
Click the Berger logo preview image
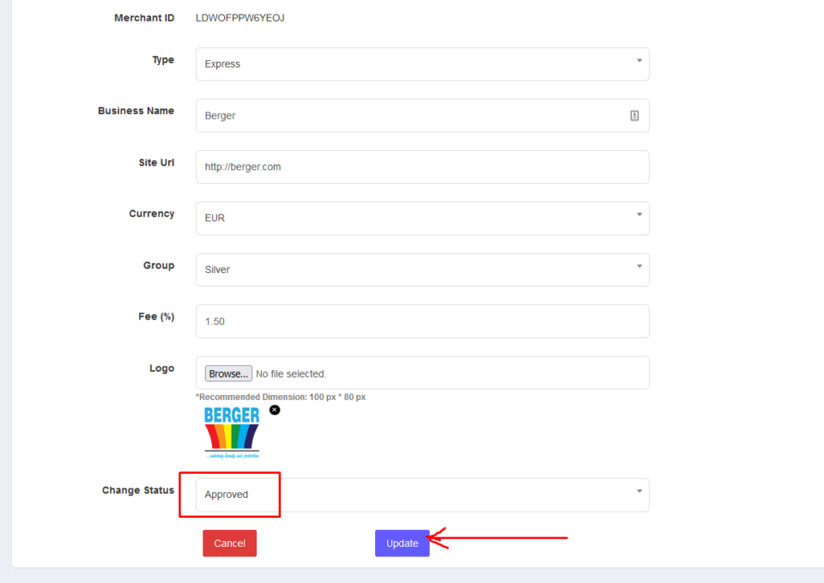(232, 433)
